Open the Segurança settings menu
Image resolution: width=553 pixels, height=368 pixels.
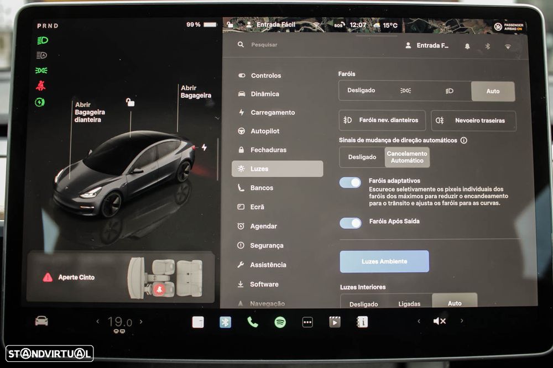tap(261, 245)
